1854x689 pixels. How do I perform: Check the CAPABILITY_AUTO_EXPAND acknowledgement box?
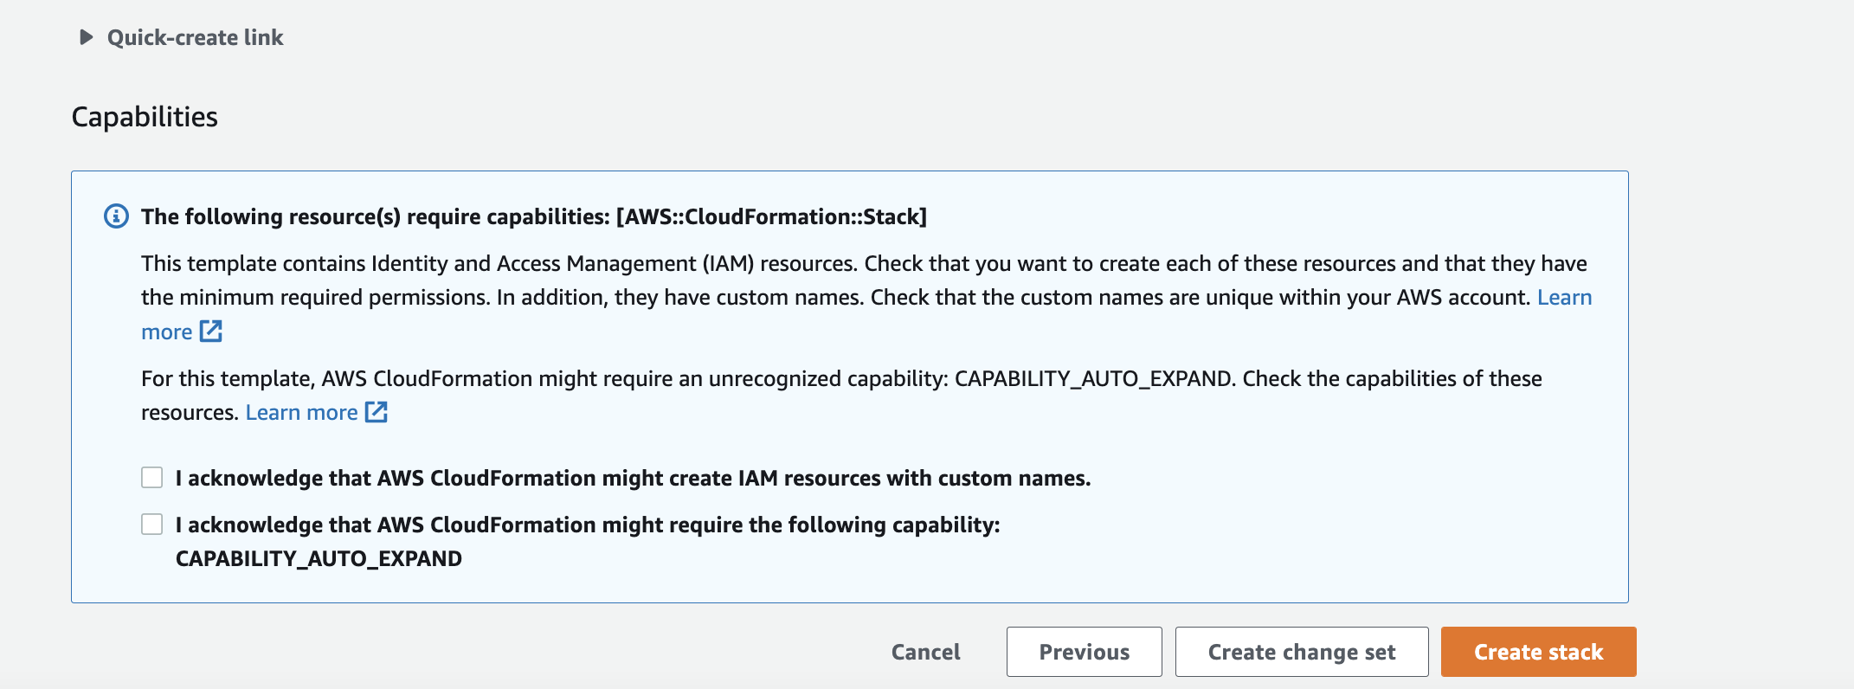(152, 525)
